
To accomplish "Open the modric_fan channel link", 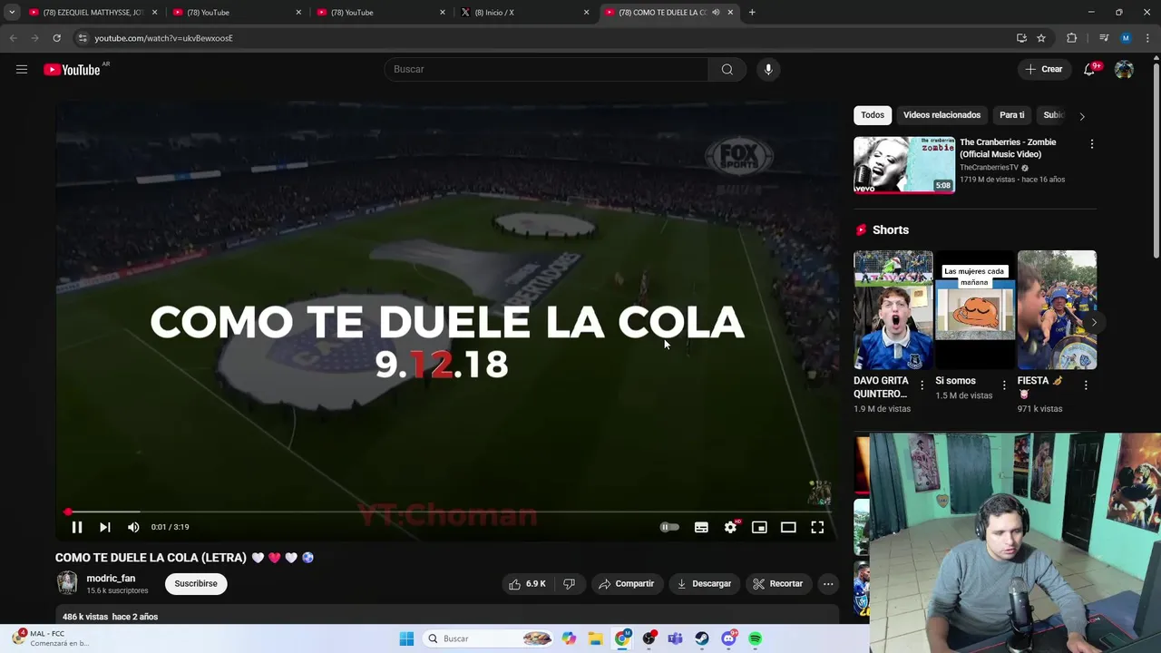I will [111, 579].
